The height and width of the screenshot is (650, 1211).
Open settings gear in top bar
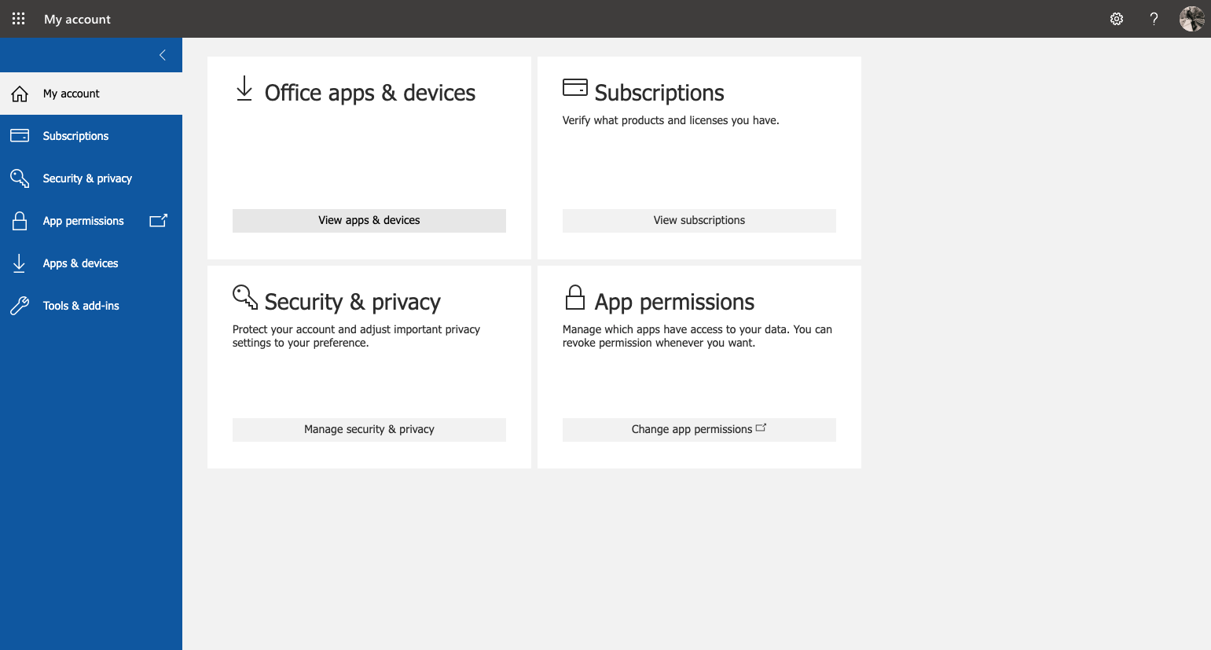coord(1117,19)
